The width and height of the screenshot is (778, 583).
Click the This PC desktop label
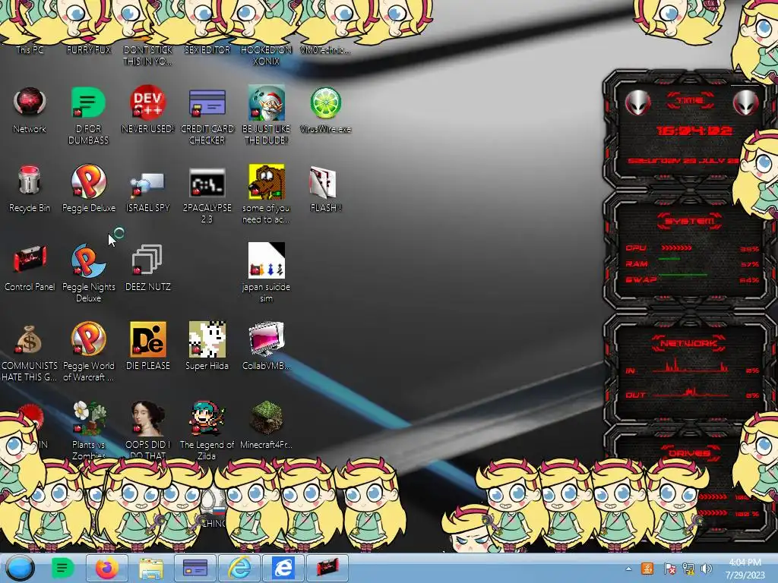[x=30, y=50]
